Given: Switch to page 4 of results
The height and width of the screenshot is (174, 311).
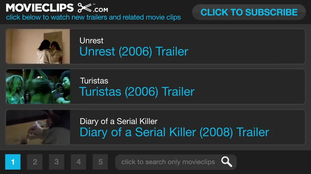Looking at the screenshot, I should [79, 162].
